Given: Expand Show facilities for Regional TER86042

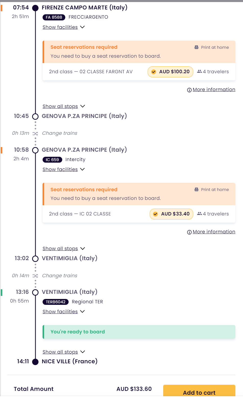Looking at the screenshot, I should 63,311.
